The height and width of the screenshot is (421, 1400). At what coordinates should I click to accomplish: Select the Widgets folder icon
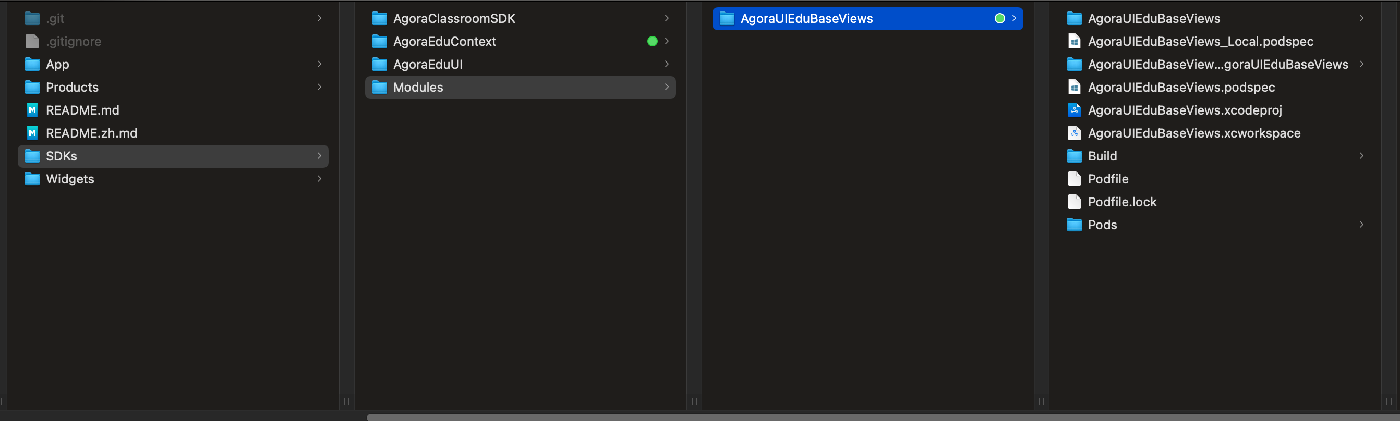point(33,179)
